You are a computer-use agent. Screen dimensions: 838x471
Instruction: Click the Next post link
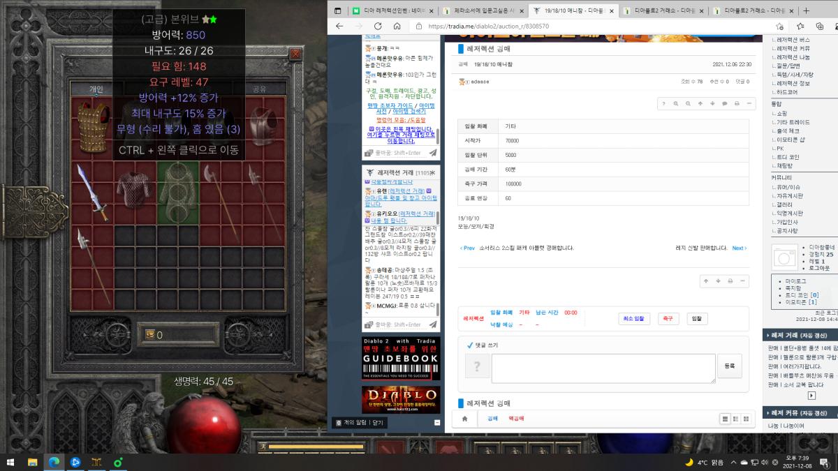pos(740,248)
